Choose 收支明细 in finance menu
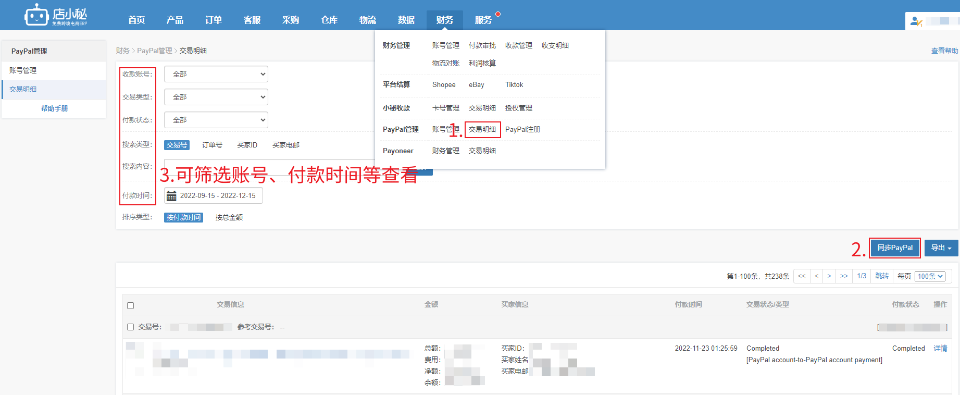The height and width of the screenshot is (395, 960). point(555,45)
